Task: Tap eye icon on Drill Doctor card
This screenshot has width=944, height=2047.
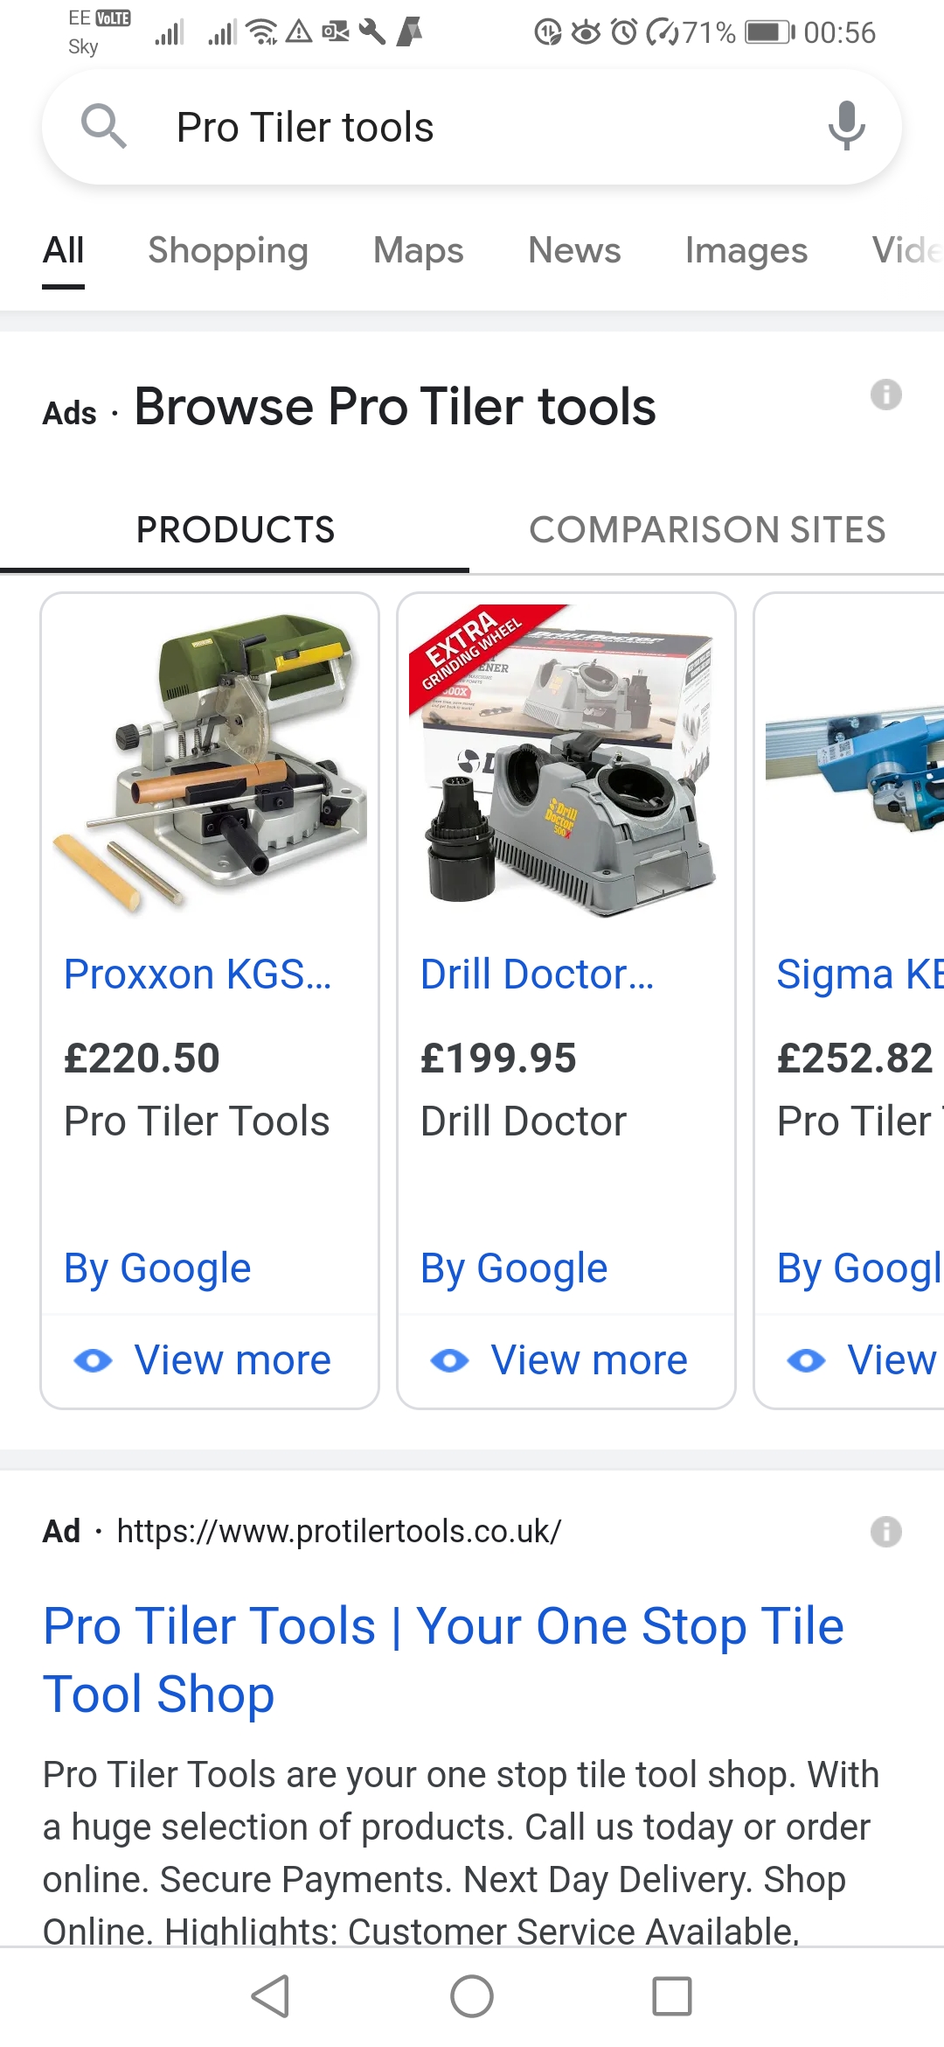Action: point(450,1360)
